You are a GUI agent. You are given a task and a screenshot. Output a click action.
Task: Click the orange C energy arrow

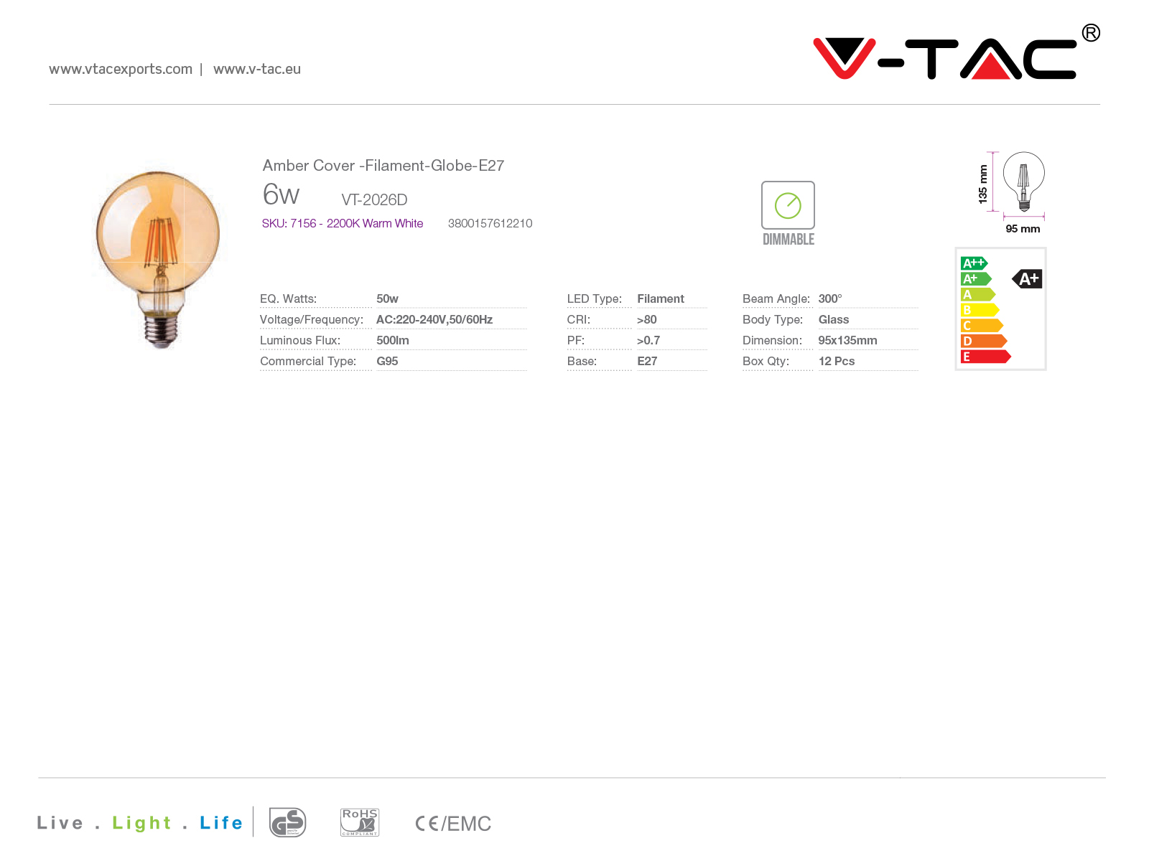(982, 326)
